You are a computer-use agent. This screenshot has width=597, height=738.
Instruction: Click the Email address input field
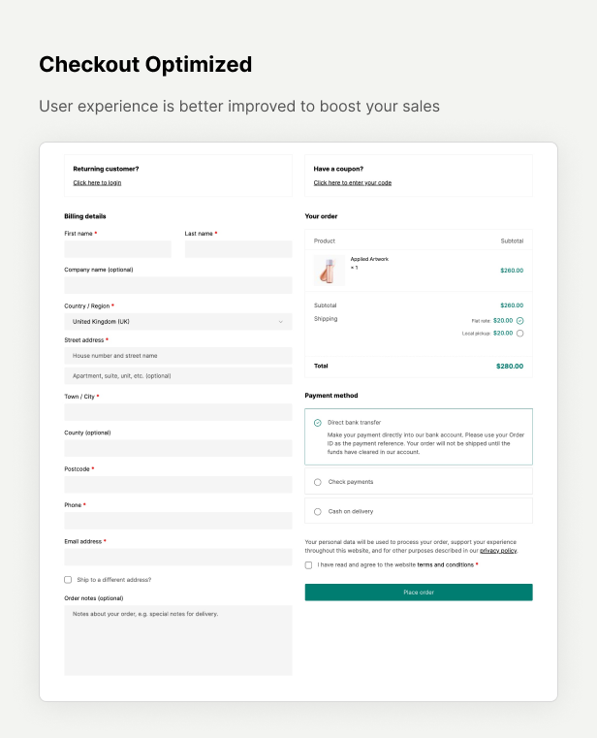[x=177, y=558]
